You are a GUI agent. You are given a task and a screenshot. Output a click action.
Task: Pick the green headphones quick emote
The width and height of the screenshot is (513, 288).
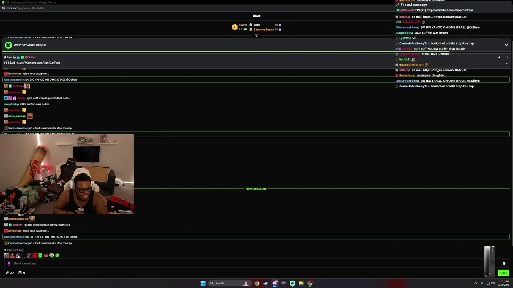pos(52,255)
